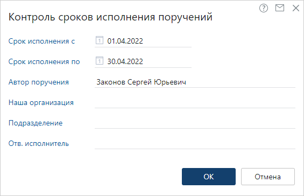This screenshot has height=196, width=304.
Task: Open the help question mark icon
Action: coord(264,8)
